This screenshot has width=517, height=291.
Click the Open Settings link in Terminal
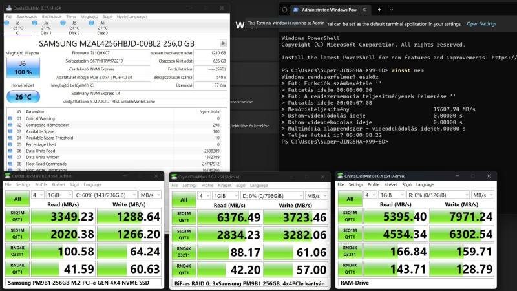click(x=481, y=24)
